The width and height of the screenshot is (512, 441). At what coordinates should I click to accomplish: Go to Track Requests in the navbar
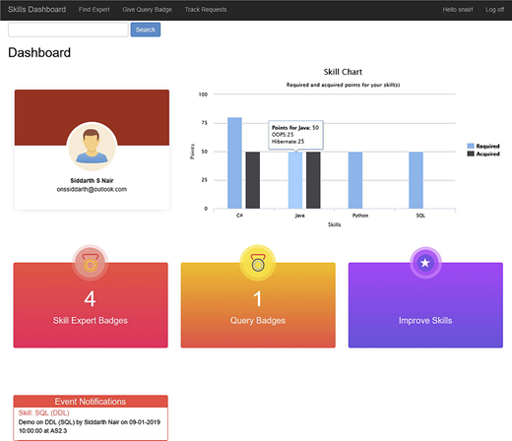(206, 10)
